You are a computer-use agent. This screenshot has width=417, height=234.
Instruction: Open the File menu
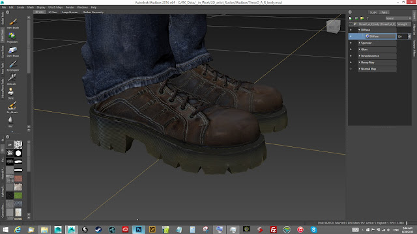pyautogui.click(x=4, y=7)
